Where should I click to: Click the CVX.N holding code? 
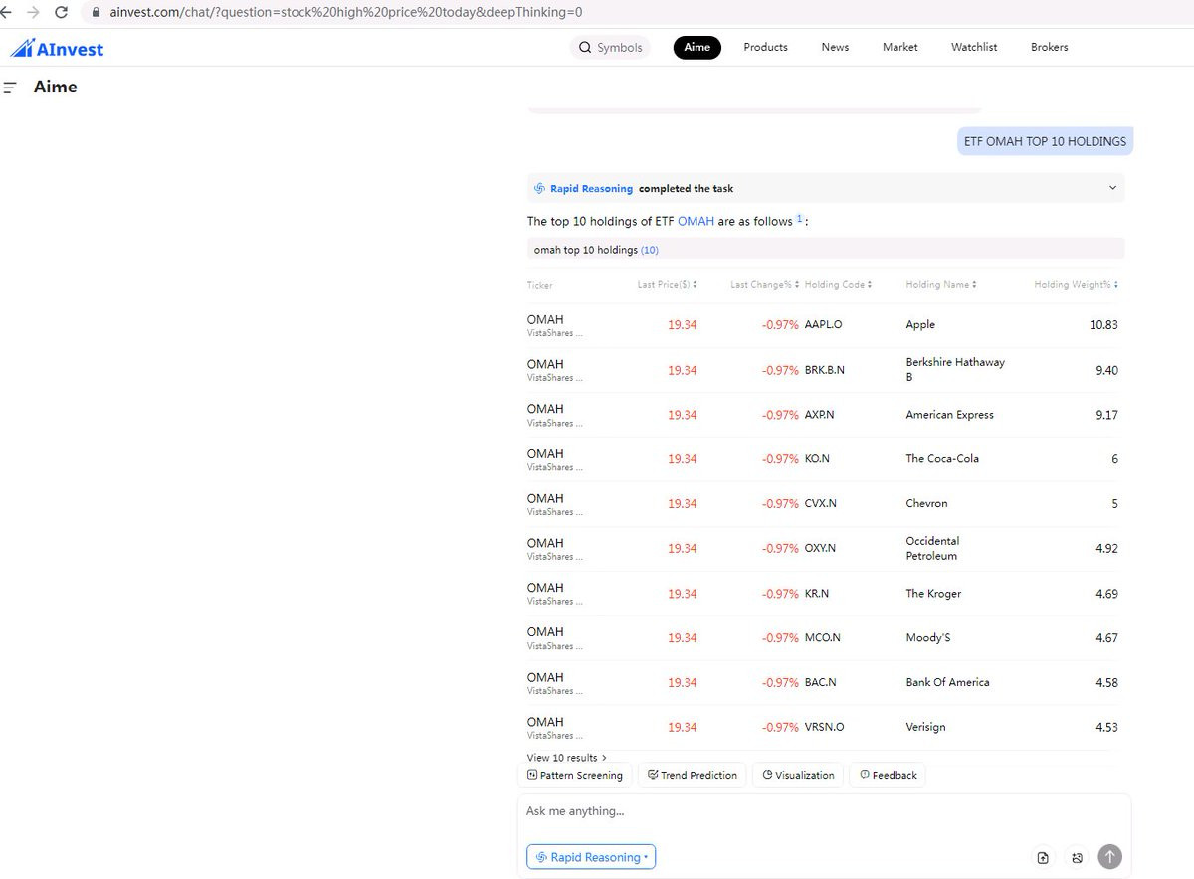(820, 504)
